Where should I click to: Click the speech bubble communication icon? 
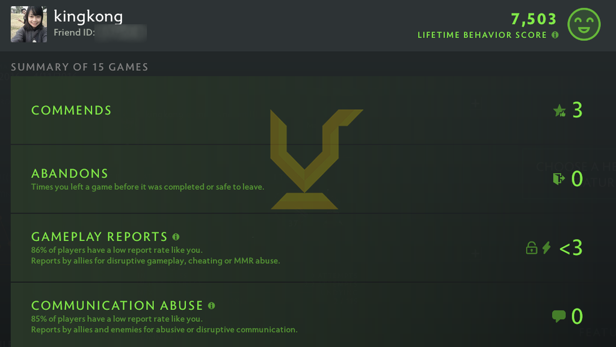pyautogui.click(x=559, y=316)
